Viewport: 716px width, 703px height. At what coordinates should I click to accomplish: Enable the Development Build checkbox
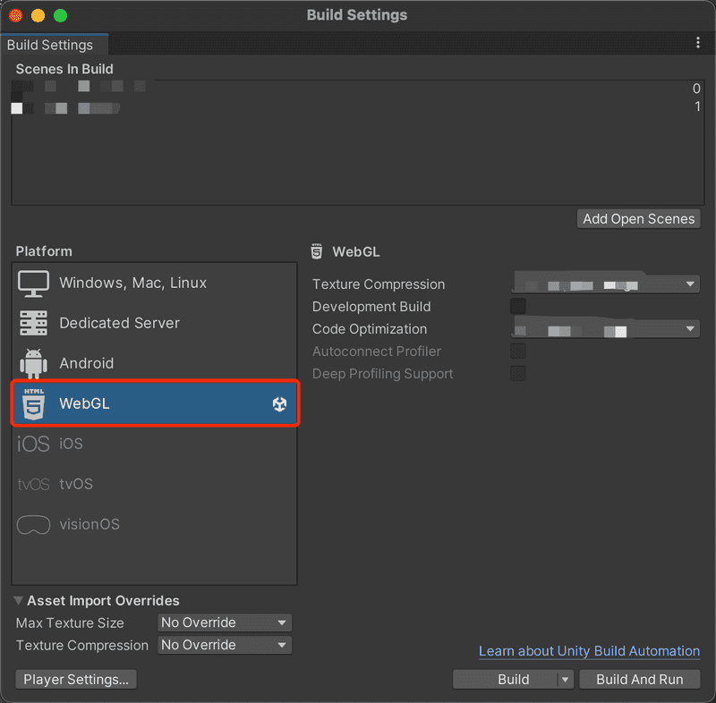click(517, 306)
